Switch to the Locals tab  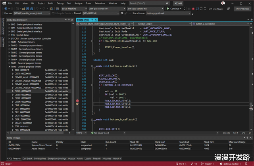(88, 158)
